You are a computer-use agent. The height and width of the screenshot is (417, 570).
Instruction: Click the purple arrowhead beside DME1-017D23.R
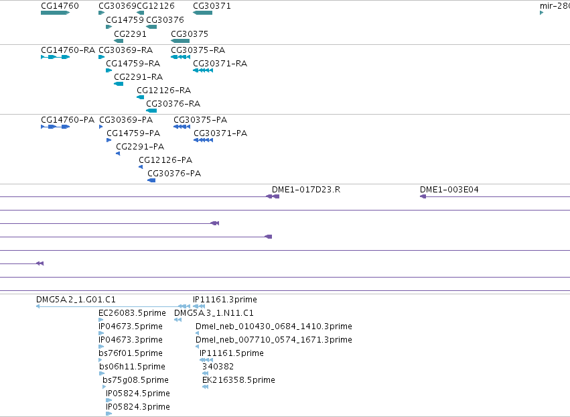pos(273,196)
